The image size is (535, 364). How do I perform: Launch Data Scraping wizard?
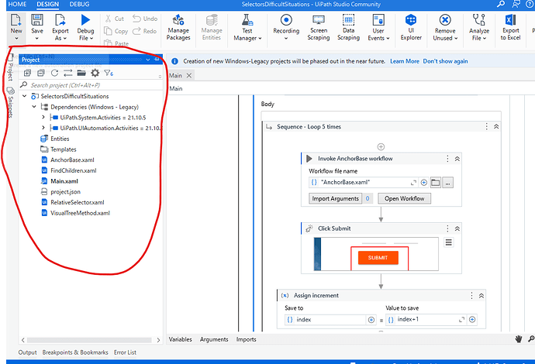pyautogui.click(x=348, y=27)
